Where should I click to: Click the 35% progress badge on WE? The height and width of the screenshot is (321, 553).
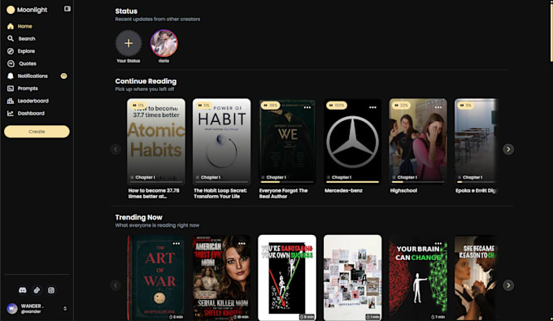(270, 106)
